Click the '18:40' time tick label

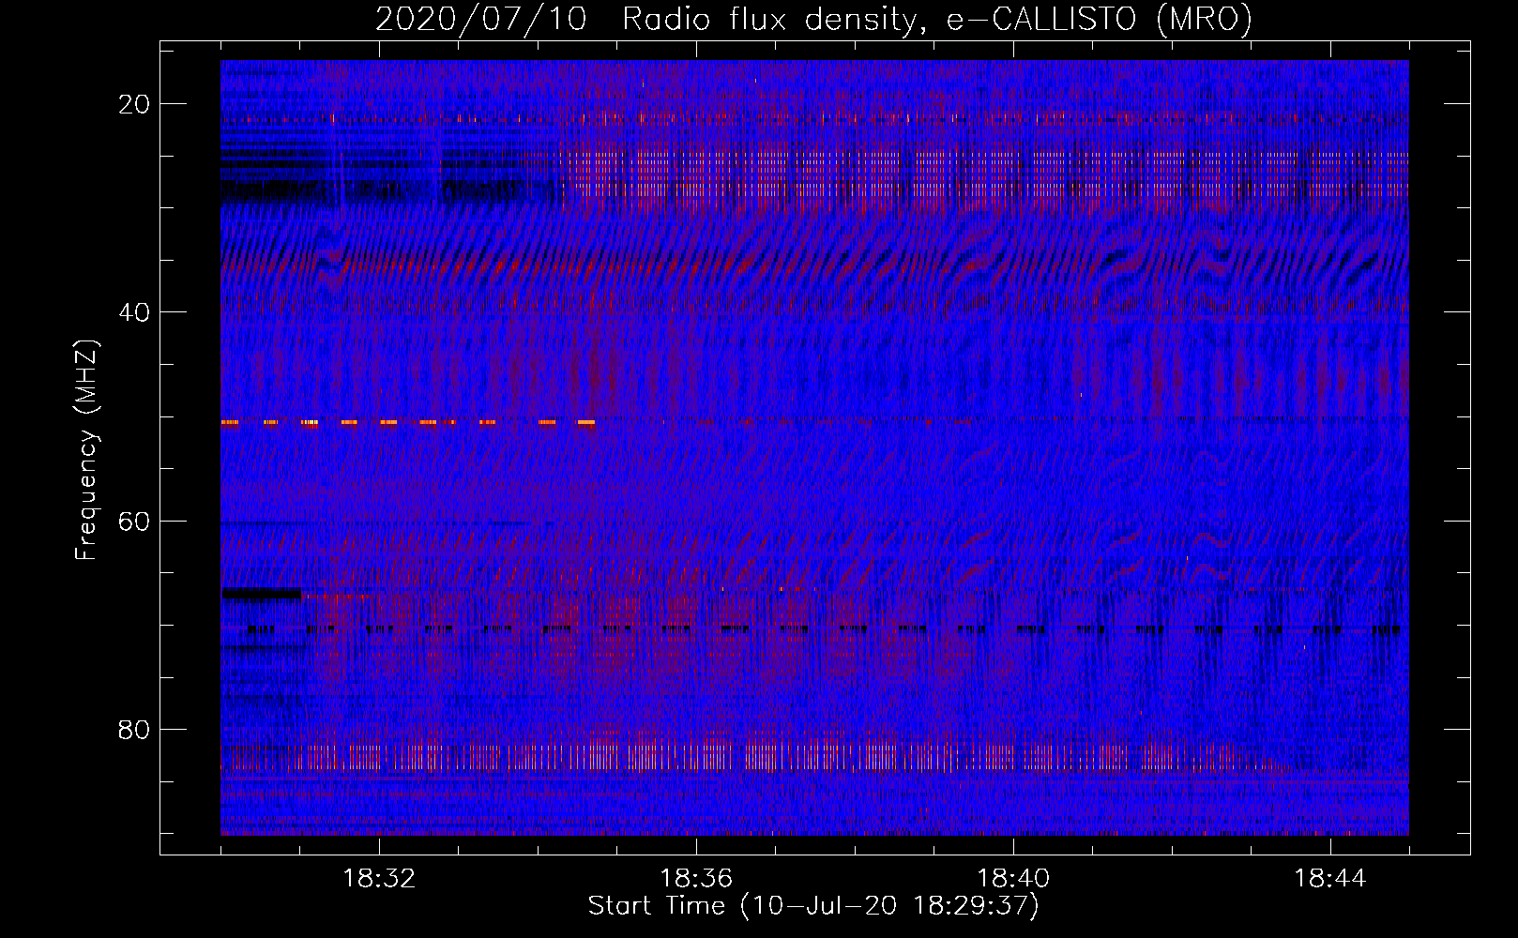pos(1013,879)
